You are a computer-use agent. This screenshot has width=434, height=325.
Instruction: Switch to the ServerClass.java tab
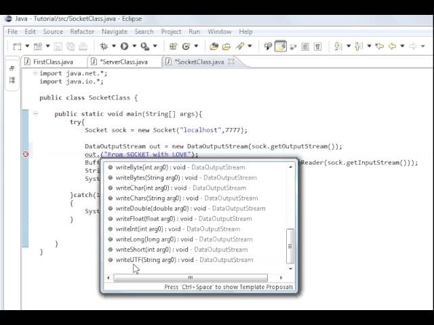123,62
